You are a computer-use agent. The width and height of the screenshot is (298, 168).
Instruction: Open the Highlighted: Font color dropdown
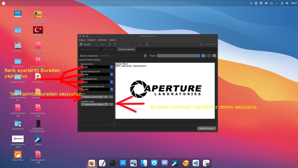(97, 82)
